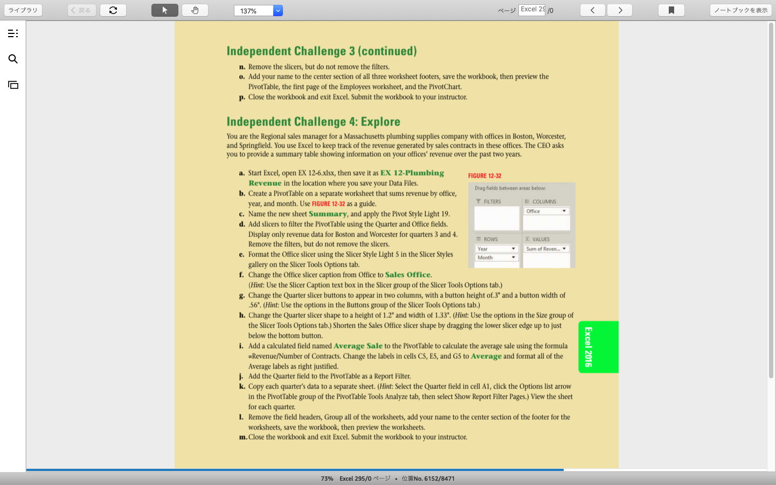
Task: Click the page number input field
Action: click(532, 10)
